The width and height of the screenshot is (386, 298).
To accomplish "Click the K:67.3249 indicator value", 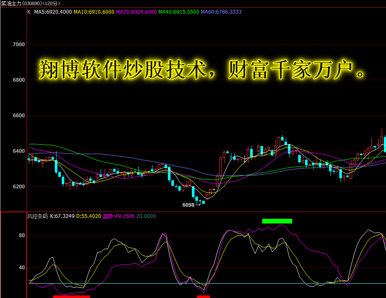I will tap(62, 216).
